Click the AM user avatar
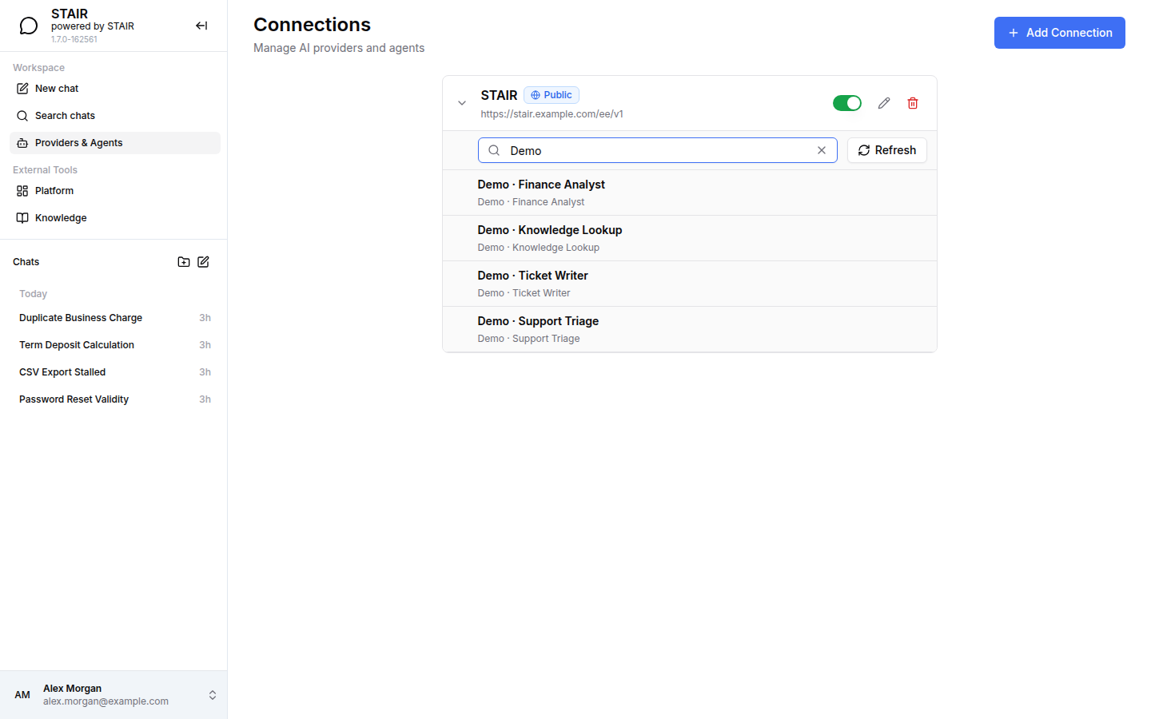Screen dimensions: 1151x719 22,695
